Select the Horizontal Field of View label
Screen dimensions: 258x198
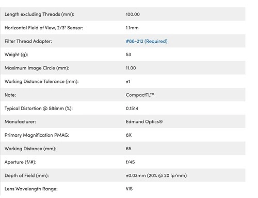click(44, 28)
